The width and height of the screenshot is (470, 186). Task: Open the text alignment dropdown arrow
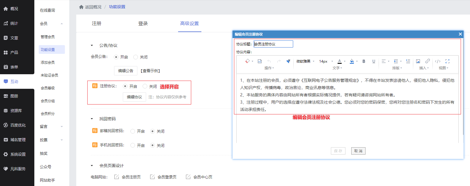coord(389,61)
